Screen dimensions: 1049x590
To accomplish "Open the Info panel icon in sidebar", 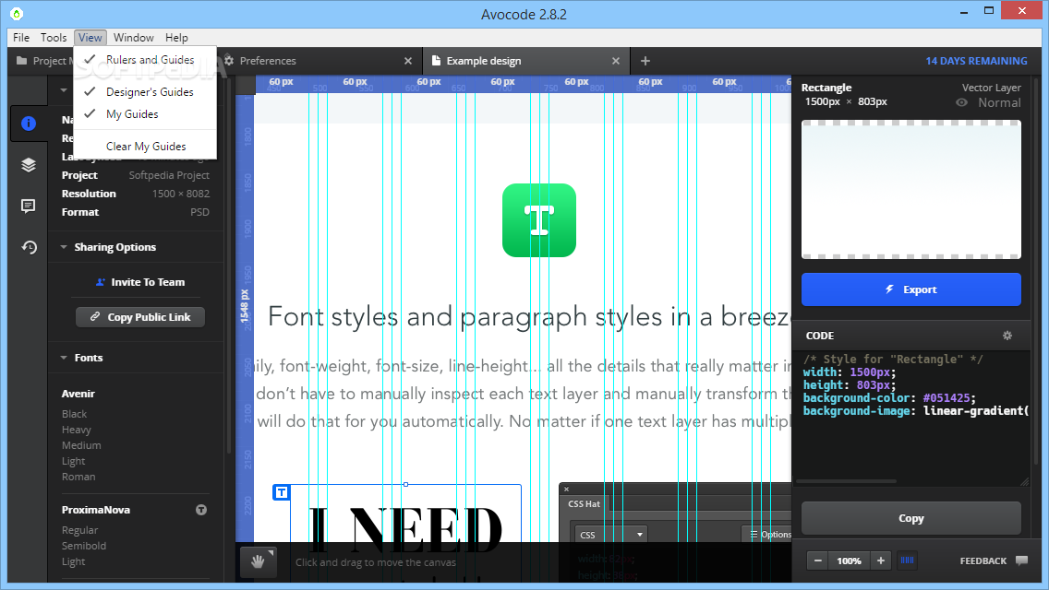I will tap(28, 123).
